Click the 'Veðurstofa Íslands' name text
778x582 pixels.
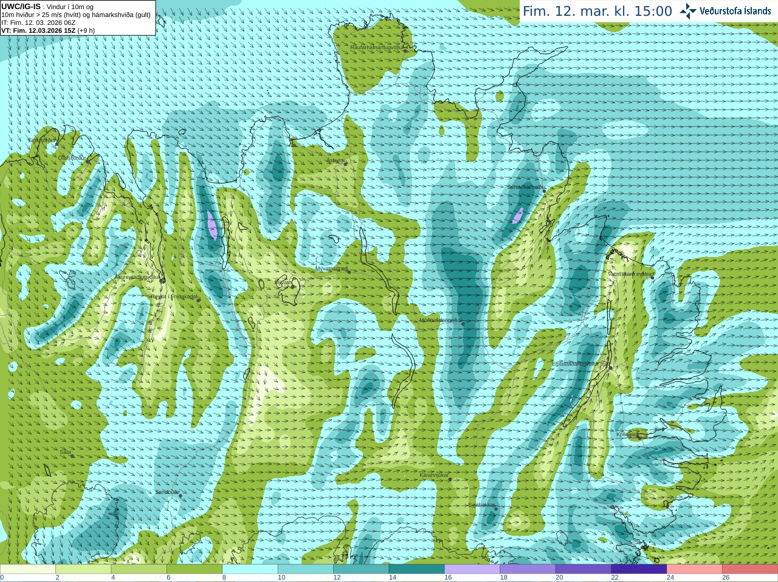(x=735, y=11)
